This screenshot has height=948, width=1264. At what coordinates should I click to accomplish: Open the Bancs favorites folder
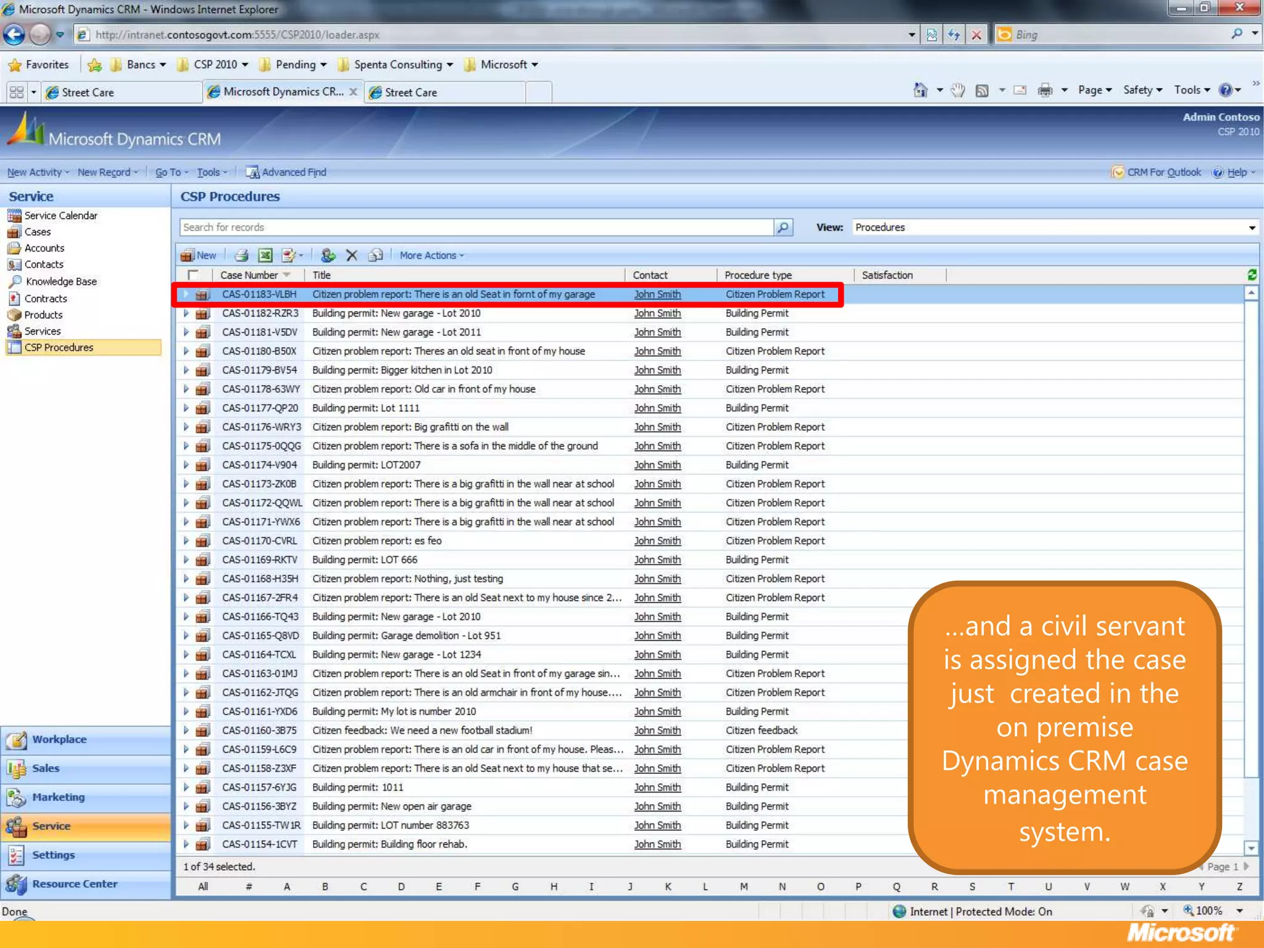coord(139,64)
